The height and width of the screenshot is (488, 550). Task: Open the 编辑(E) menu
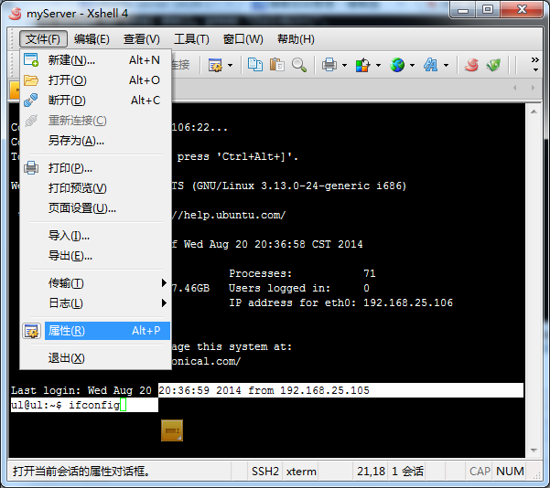(x=92, y=39)
